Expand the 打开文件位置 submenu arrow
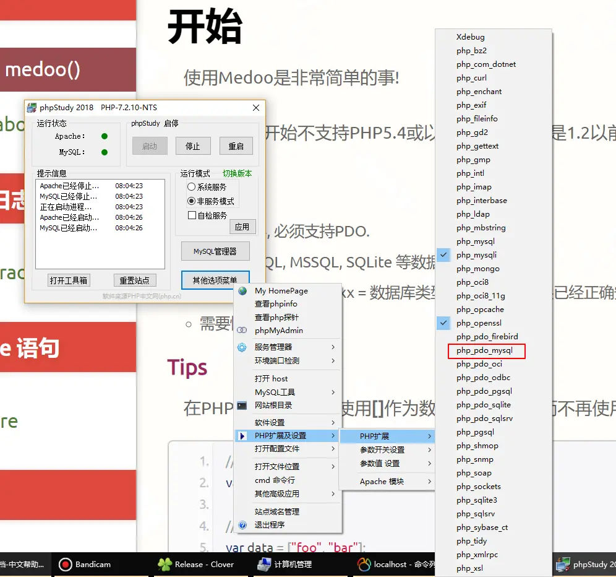This screenshot has width=616, height=577. [333, 466]
